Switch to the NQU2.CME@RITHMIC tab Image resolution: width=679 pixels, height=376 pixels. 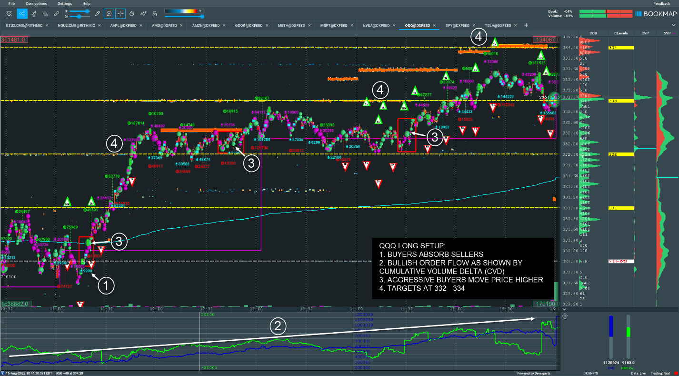click(x=76, y=25)
